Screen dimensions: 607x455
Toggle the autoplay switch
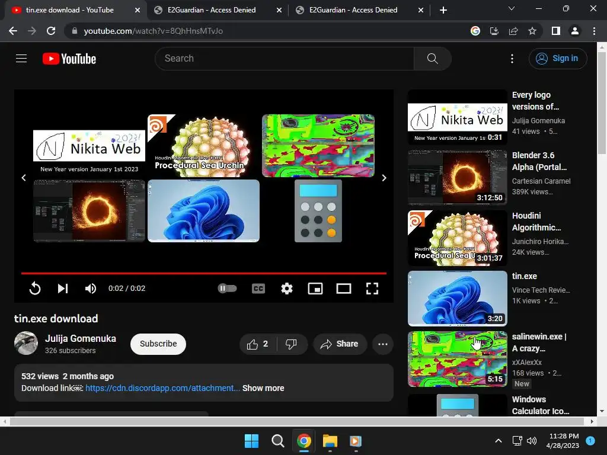227,289
